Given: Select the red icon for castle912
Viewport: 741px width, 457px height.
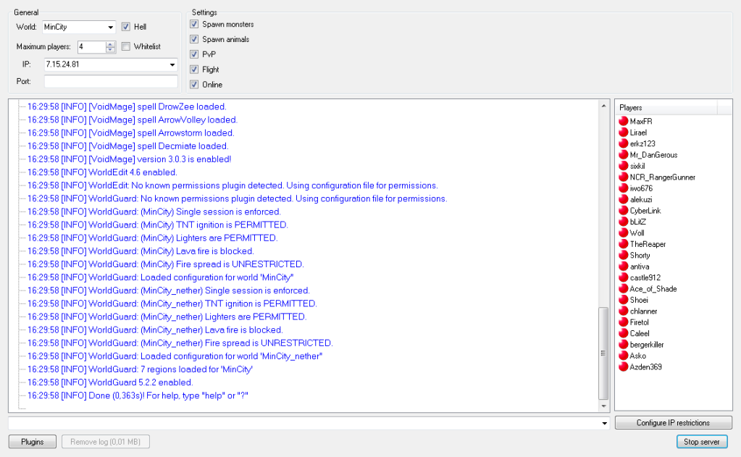Looking at the screenshot, I should click(624, 277).
